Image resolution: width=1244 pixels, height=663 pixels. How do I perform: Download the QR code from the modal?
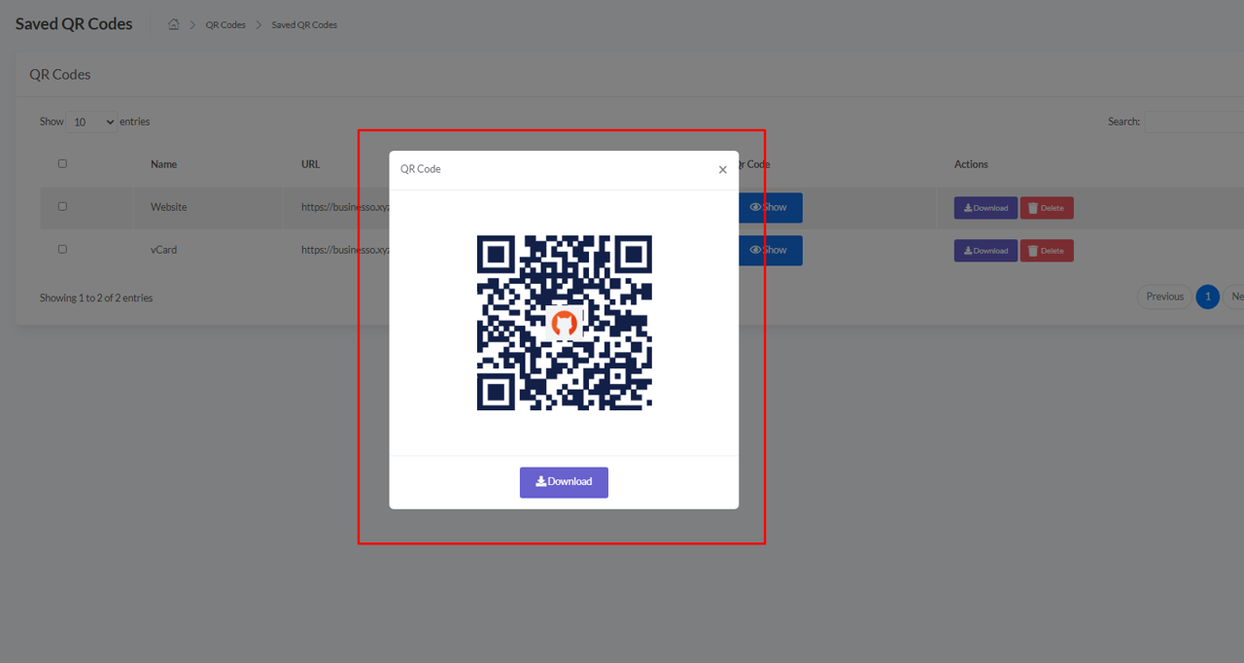(564, 482)
